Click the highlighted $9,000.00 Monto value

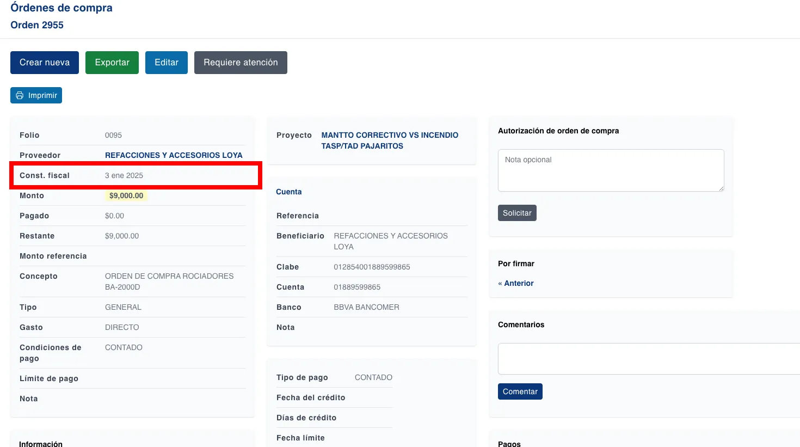[x=126, y=195]
